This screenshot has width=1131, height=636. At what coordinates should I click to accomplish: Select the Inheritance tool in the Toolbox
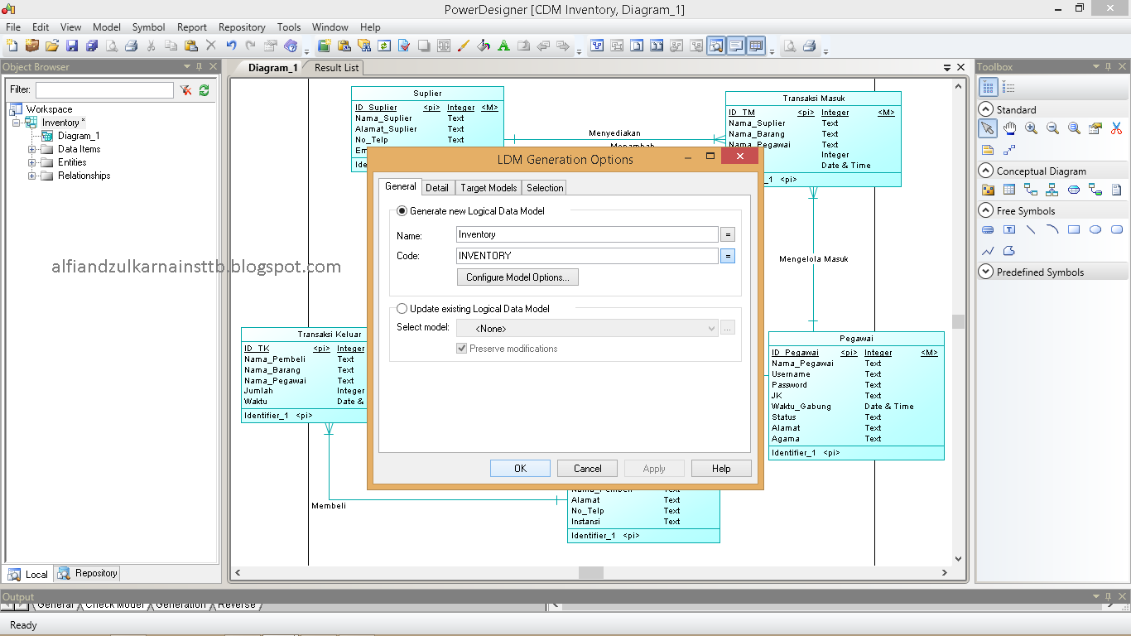click(x=1052, y=190)
